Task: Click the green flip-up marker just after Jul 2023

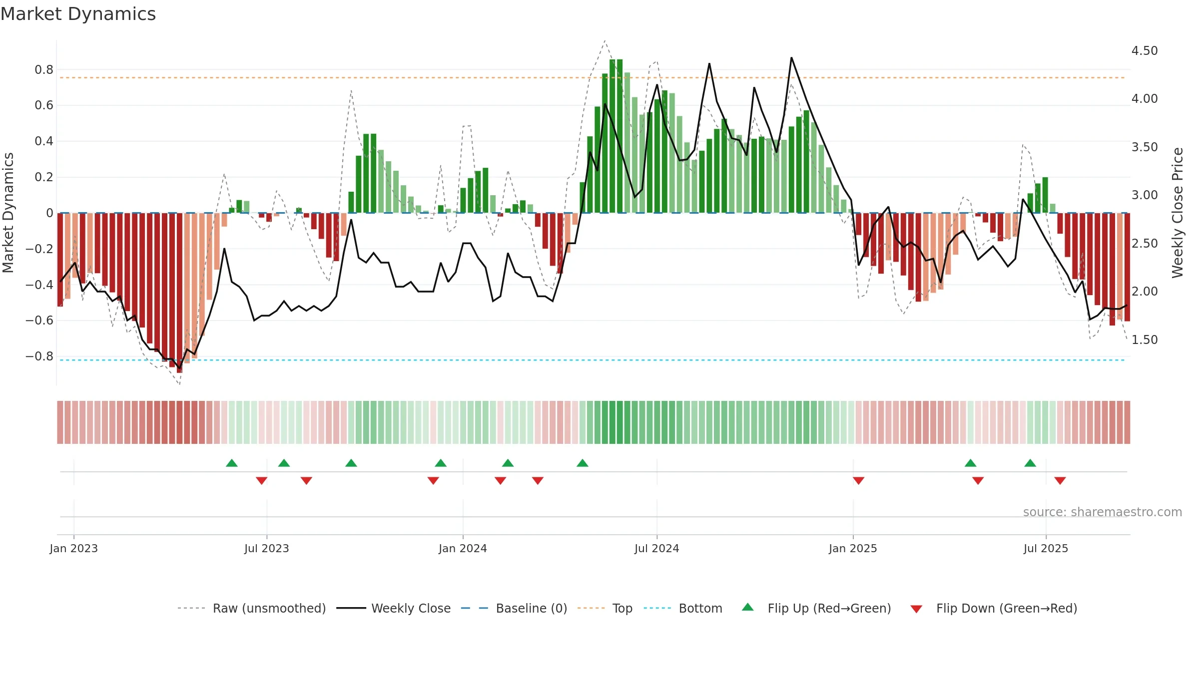Action: click(x=284, y=463)
